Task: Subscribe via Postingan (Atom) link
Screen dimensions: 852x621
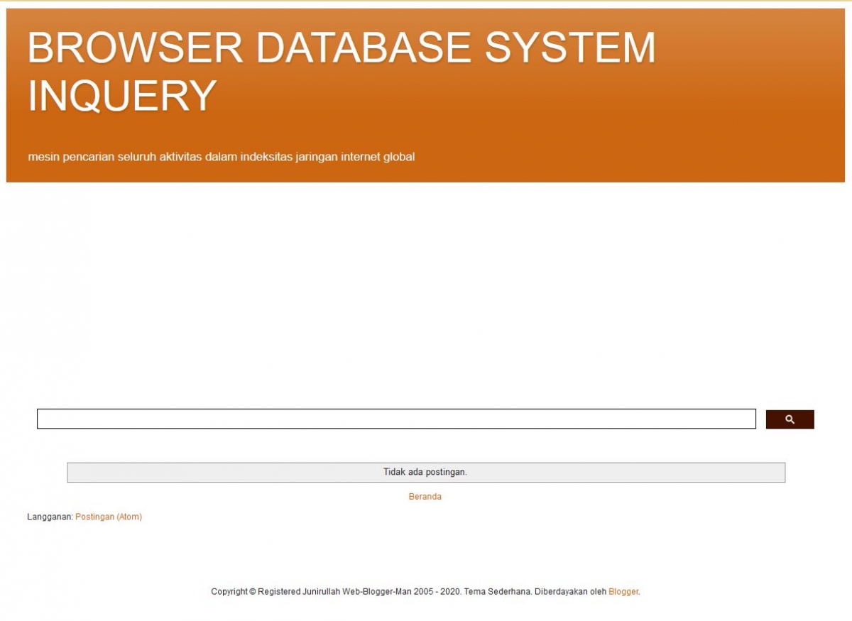Action: 109,517
